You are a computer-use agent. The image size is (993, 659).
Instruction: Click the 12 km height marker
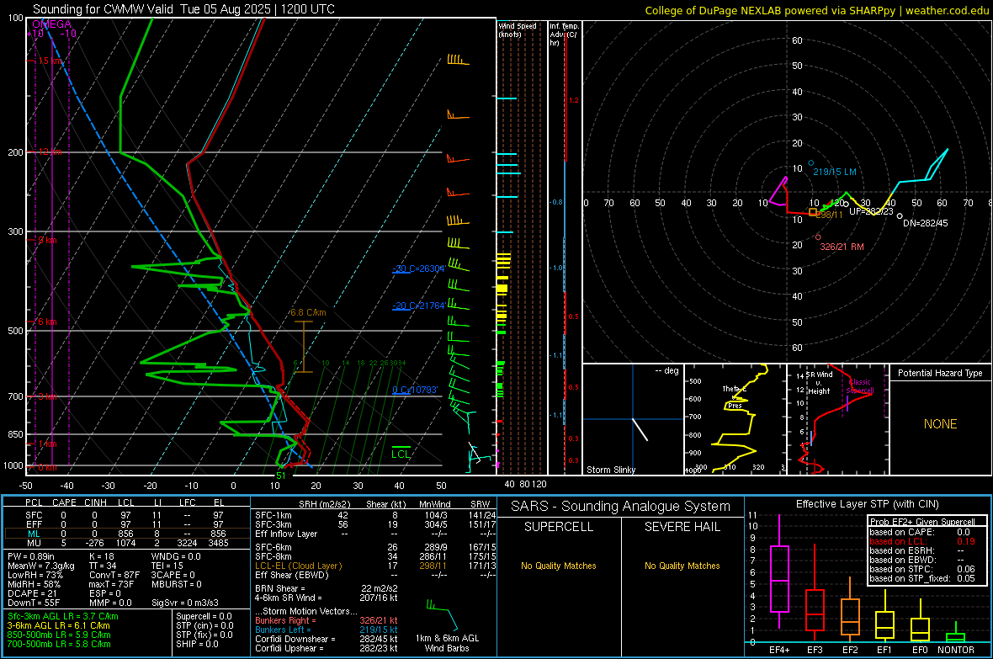coord(50,152)
